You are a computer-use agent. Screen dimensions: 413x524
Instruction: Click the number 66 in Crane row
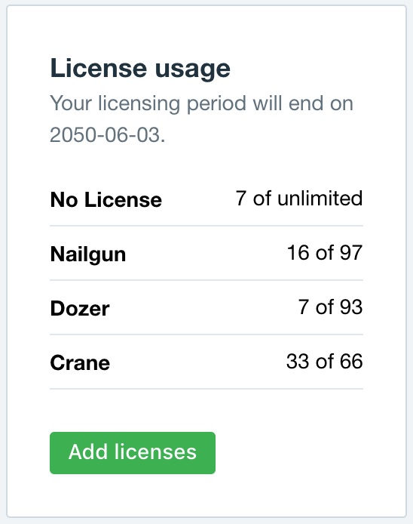point(351,361)
